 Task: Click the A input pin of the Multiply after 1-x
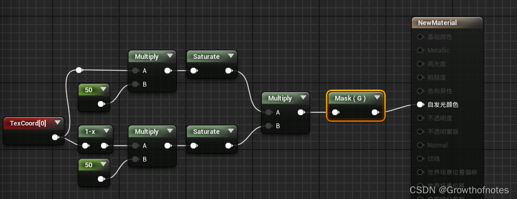[135, 145]
